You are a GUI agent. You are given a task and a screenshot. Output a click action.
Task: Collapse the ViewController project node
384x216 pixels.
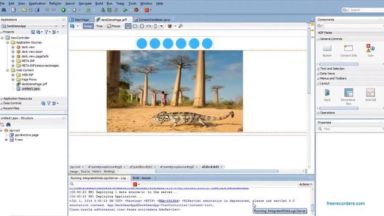2,38
